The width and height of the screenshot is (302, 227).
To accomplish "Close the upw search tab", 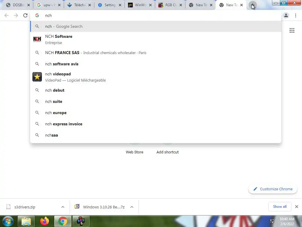I will 59,5.
